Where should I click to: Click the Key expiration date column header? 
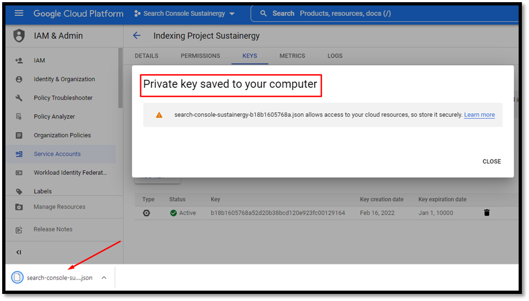pyautogui.click(x=442, y=199)
